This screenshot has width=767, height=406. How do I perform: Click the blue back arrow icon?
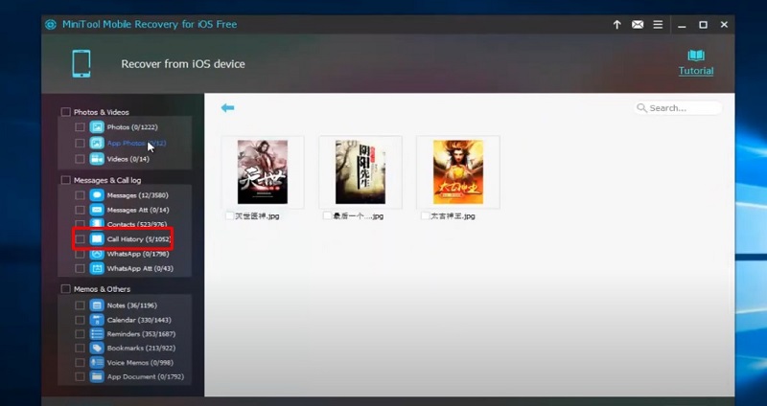pyautogui.click(x=227, y=108)
